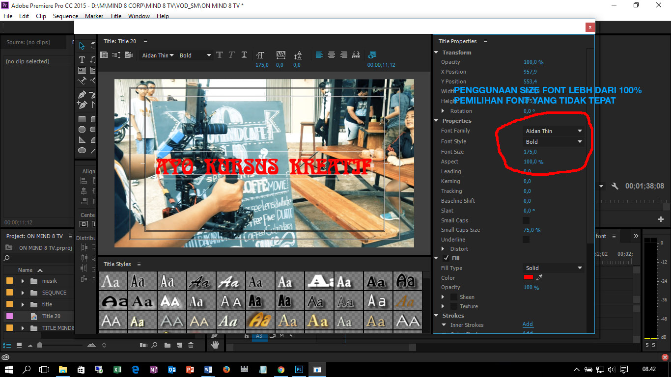Select the Rectangle shape tool
Image resolution: width=671 pixels, height=377 pixels.
click(82, 119)
